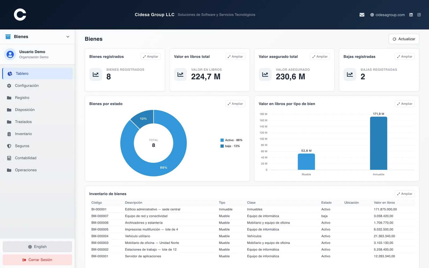Screen dimensions: 429x268
Task: Expand the Bienes module dropdown chevron
Action: [x=68, y=37]
